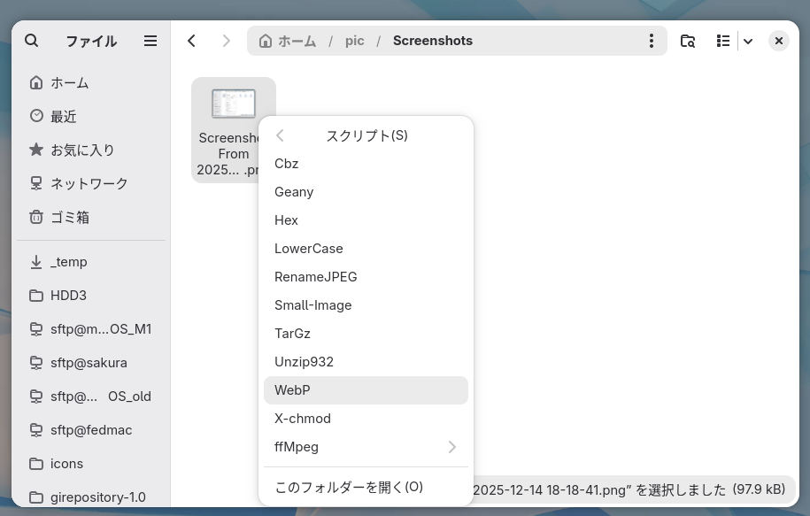Image resolution: width=810 pixels, height=516 pixels.
Task: Switch view with the list view icon
Action: click(723, 41)
